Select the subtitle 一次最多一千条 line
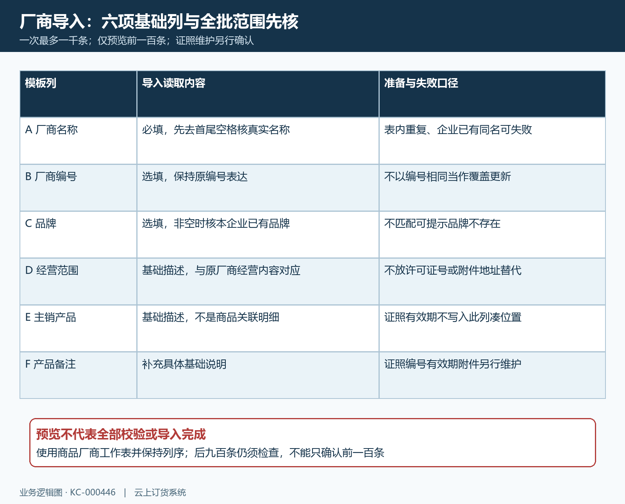 tap(137, 41)
